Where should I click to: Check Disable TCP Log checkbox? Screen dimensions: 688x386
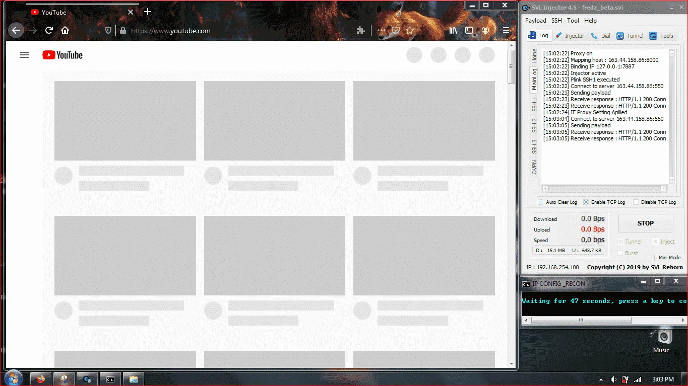pos(636,202)
